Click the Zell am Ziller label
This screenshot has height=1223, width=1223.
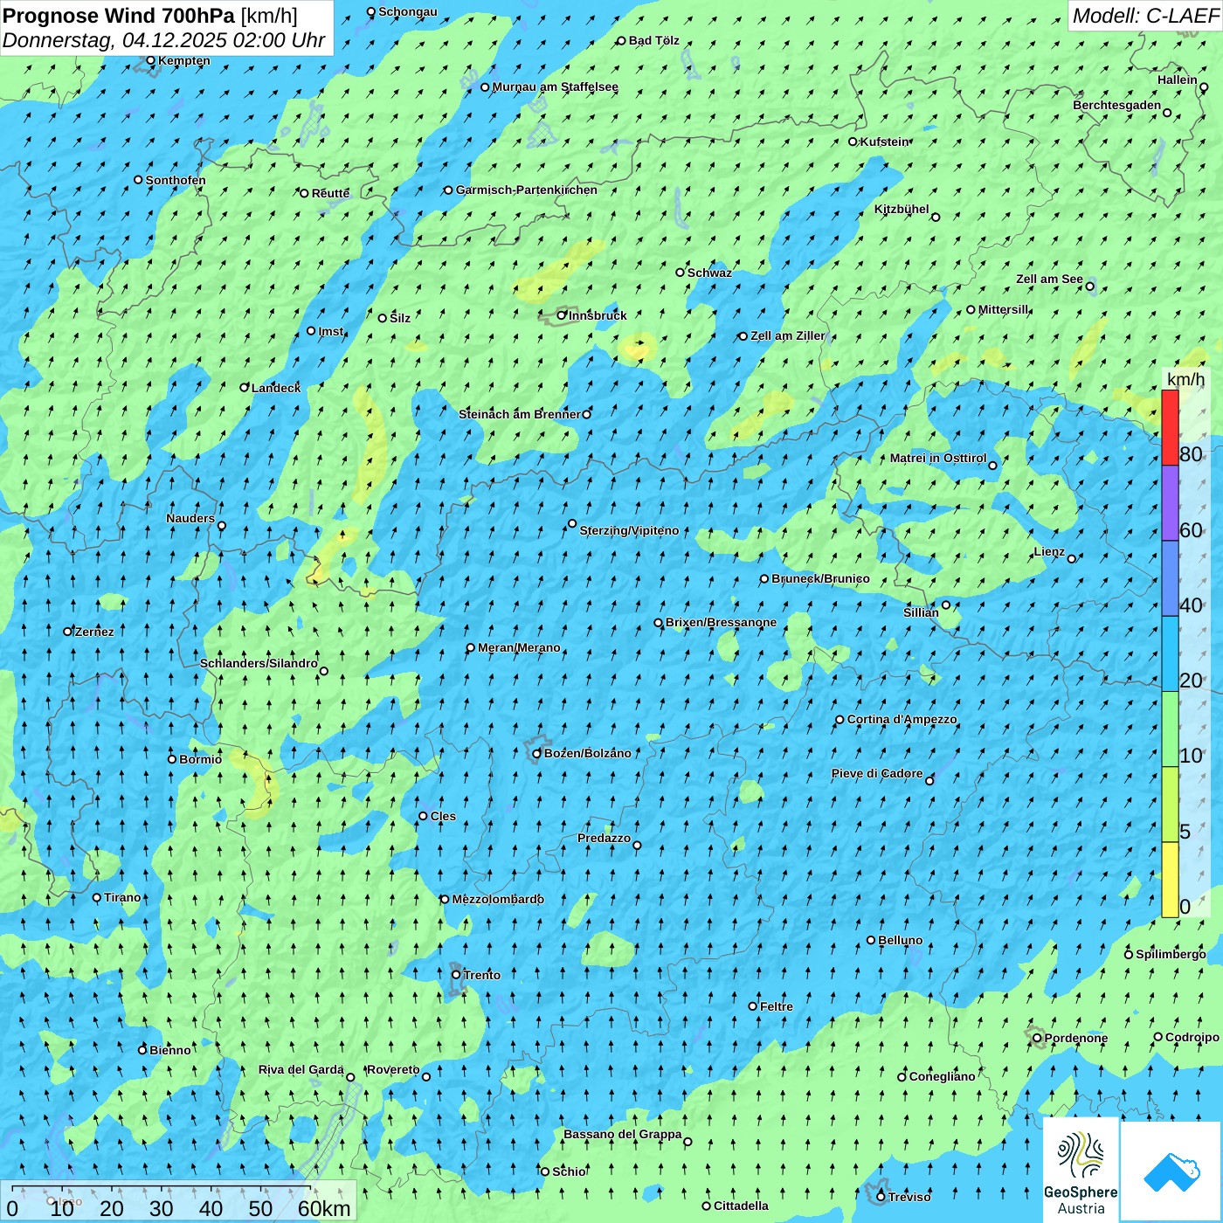[787, 335]
